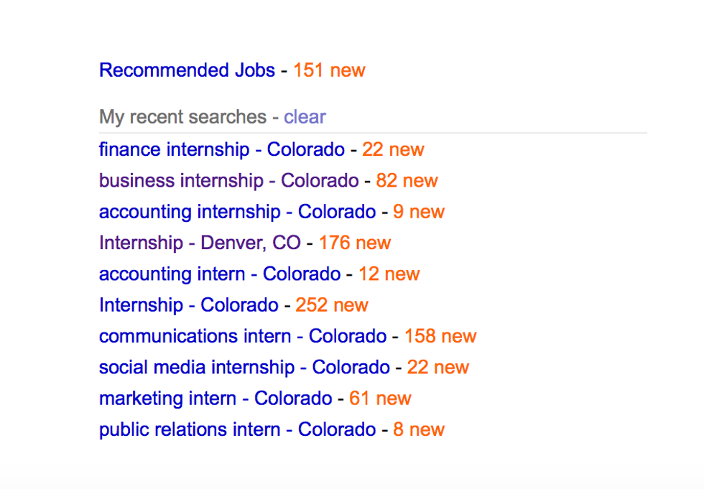The image size is (704, 489).
Task: Open the public relations intern - Colorado search
Action: point(237,429)
